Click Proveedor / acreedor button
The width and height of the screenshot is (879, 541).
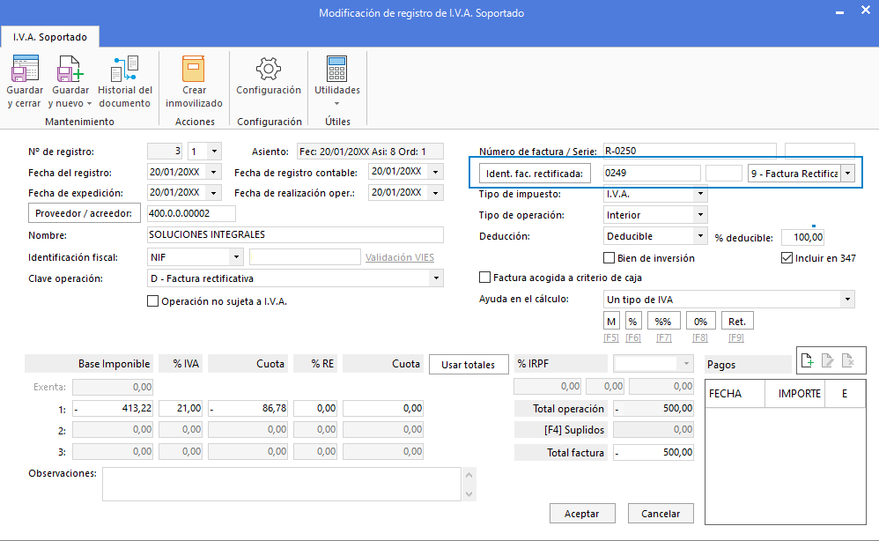pyautogui.click(x=84, y=213)
